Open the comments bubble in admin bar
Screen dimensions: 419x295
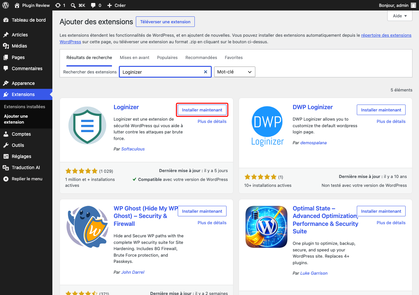click(x=93, y=5)
